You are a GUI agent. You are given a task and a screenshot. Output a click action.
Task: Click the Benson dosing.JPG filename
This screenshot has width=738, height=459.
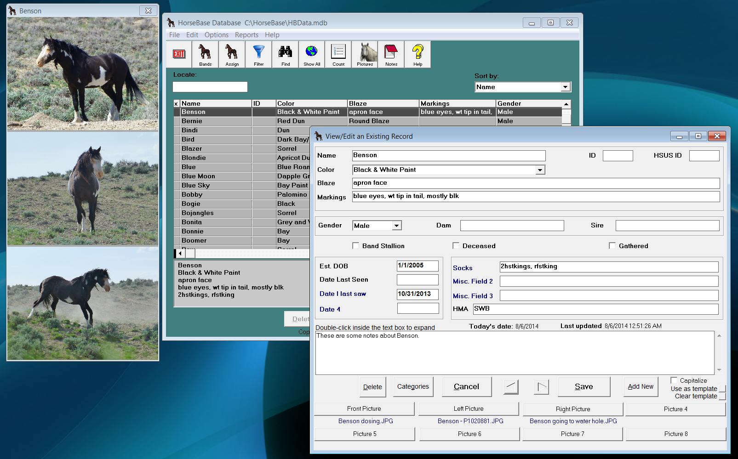tap(366, 421)
